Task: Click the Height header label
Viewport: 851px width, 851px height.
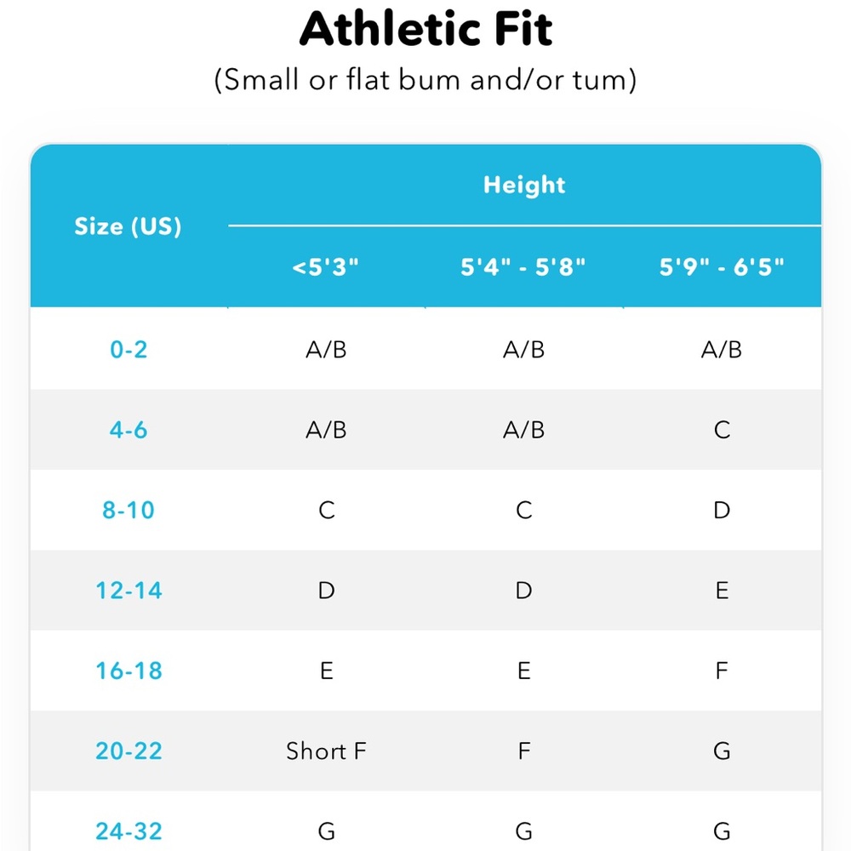Action: (x=524, y=185)
